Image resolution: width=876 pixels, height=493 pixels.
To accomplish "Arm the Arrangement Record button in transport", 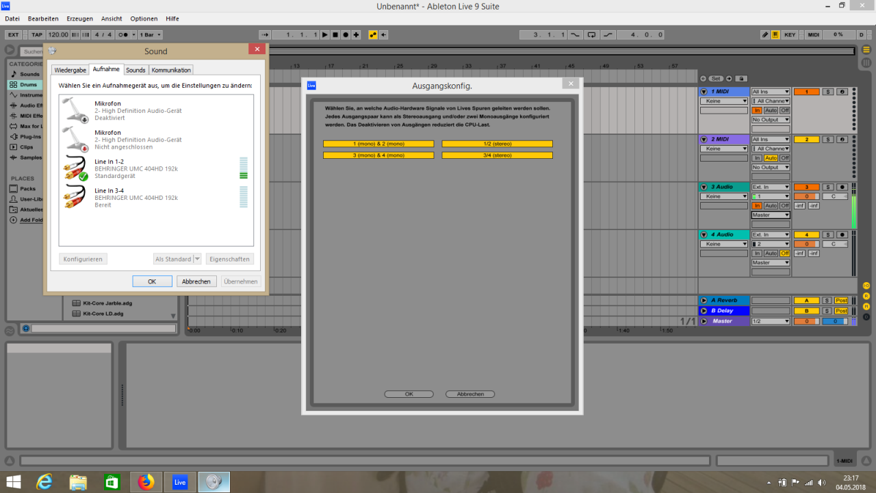I will point(346,34).
